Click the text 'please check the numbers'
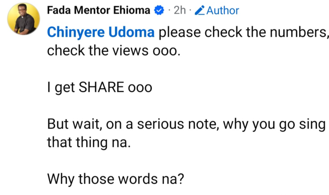This screenshot has height=195, width=329. point(242,33)
